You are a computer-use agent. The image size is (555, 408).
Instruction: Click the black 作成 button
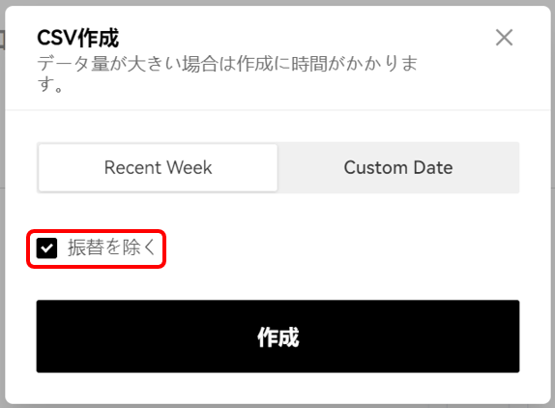click(277, 336)
